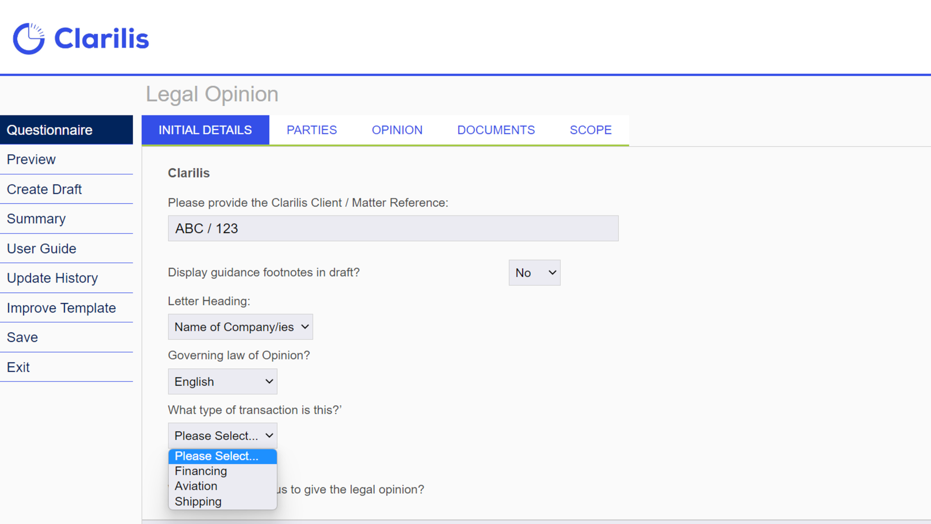Image resolution: width=931 pixels, height=524 pixels.
Task: Click the Letter Heading label
Action: [x=209, y=301]
